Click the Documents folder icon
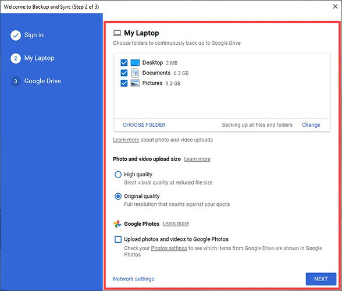The width and height of the screenshot is (342, 291). pos(135,73)
